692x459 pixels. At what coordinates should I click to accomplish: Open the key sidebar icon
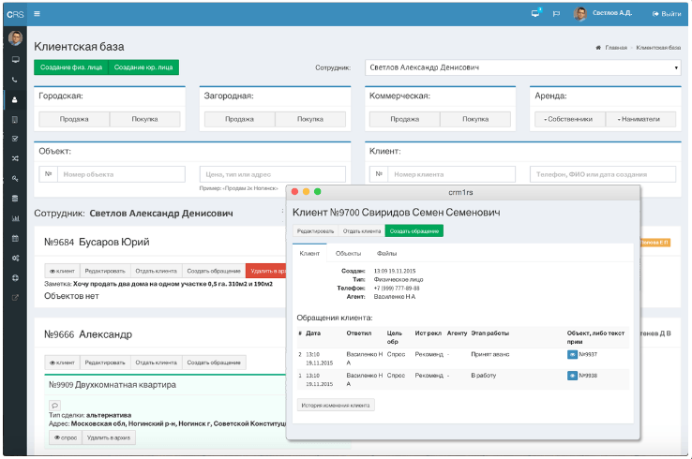click(x=15, y=179)
